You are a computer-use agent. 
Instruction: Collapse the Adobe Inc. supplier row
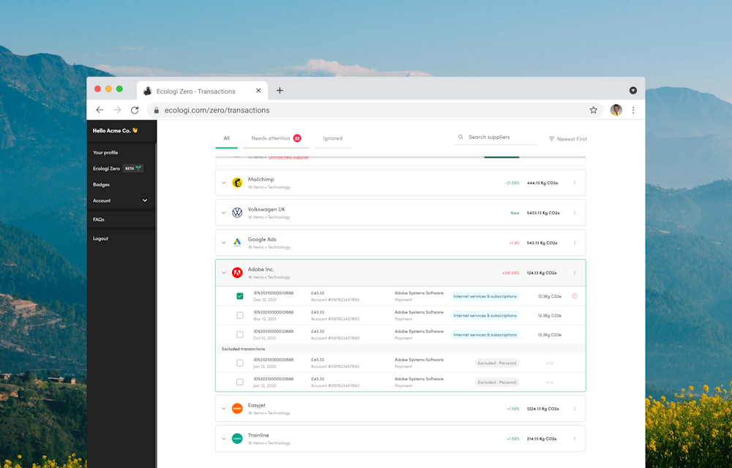pyautogui.click(x=224, y=273)
